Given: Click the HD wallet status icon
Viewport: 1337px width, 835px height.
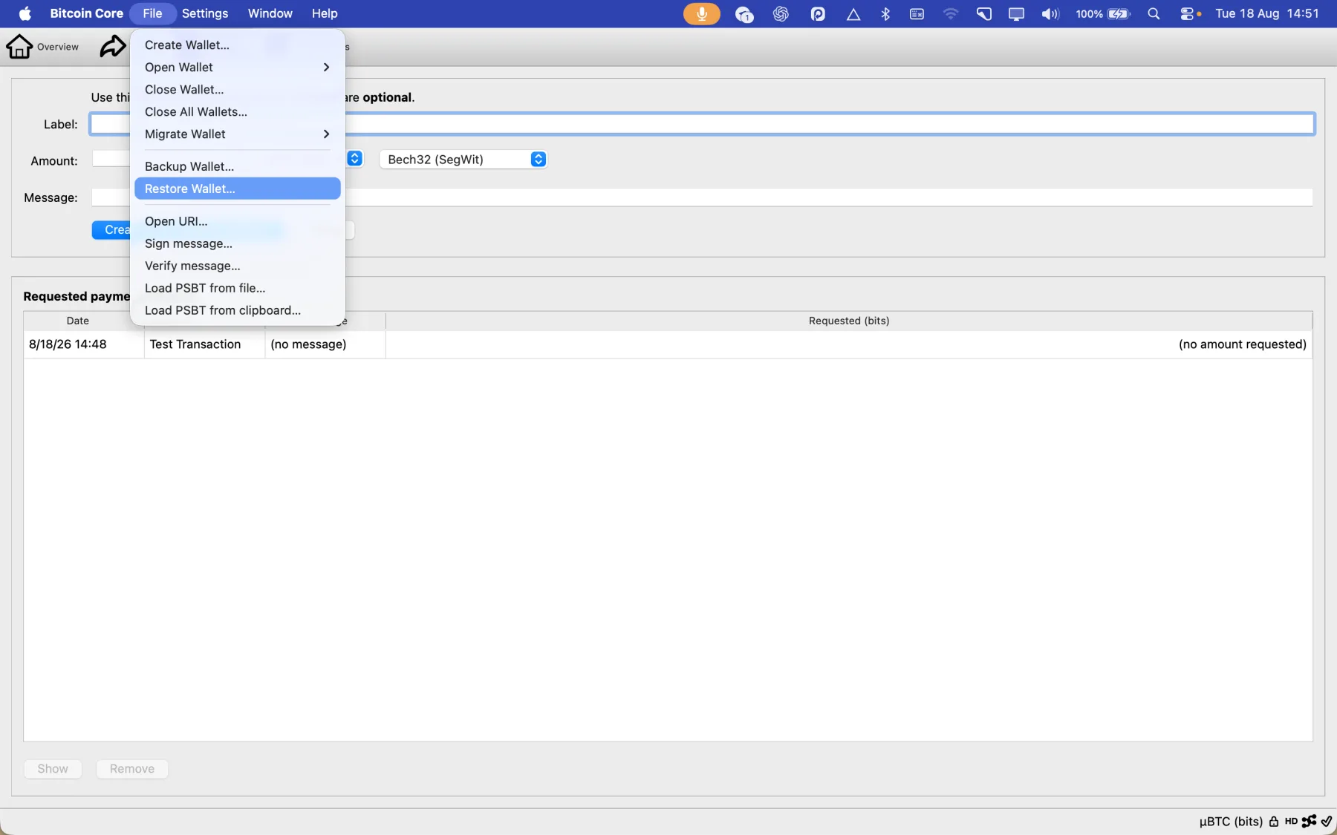Looking at the screenshot, I should [1291, 821].
